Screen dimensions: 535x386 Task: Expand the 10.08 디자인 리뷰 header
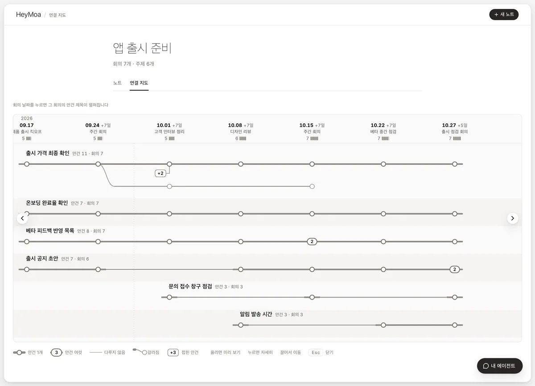[241, 132]
